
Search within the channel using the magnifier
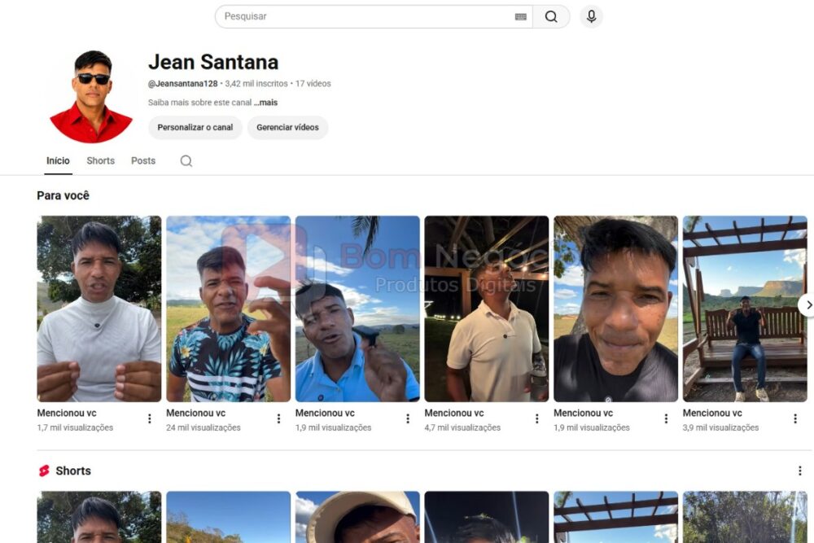[186, 161]
